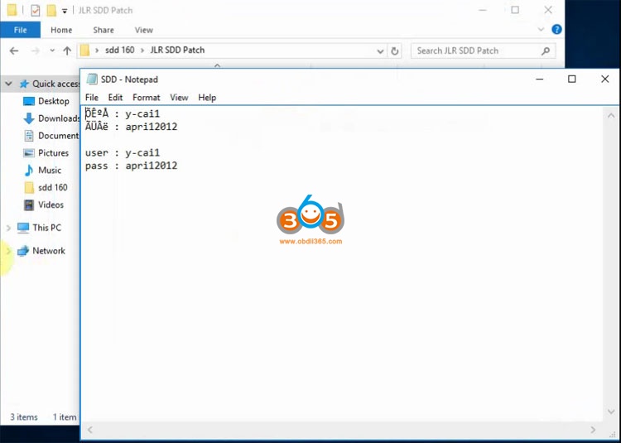Click second line garbled 'apri12012' in Notepad
Image resolution: width=621 pixels, height=443 pixels.
(x=131, y=127)
